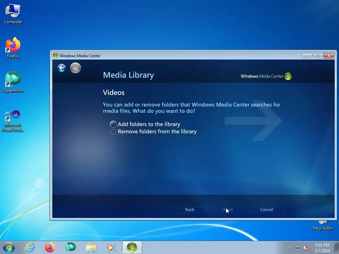
Task: Click the muted volume tray icon
Action: point(306,248)
